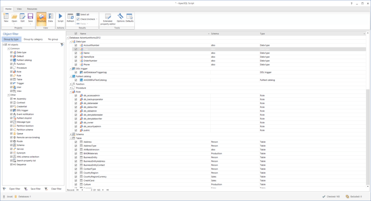Open the Extended property editor
The height and width of the screenshot is (201, 371).
(108, 19)
